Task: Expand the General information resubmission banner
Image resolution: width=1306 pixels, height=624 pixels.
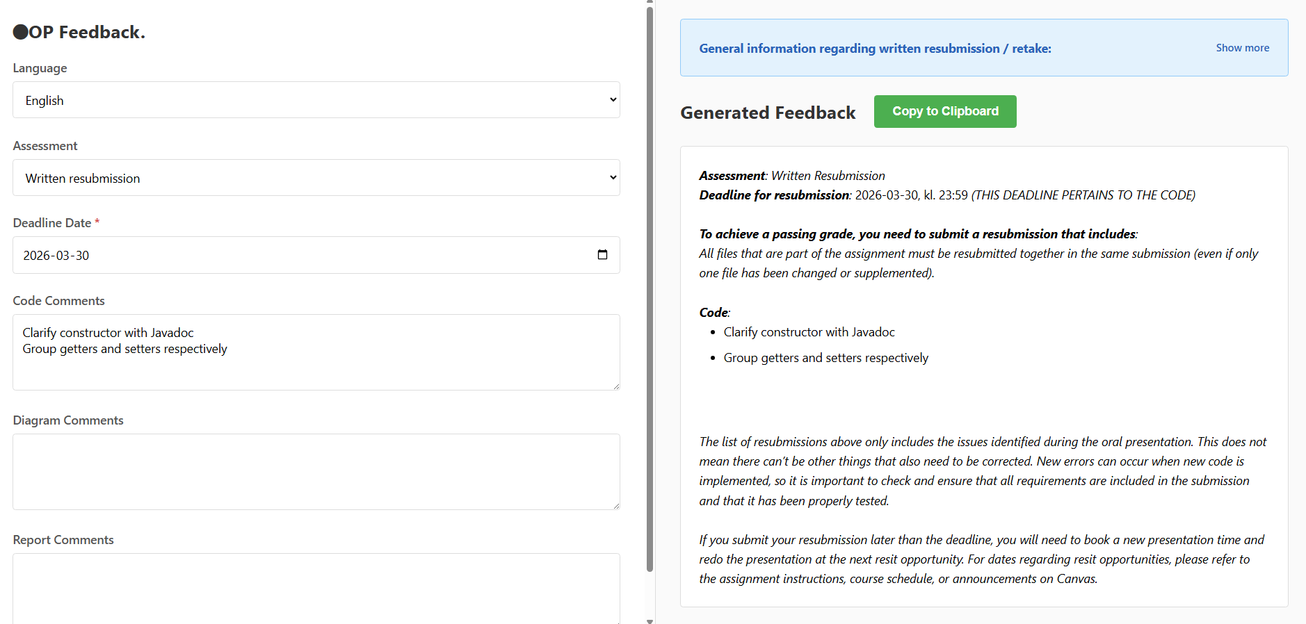Action: (x=875, y=49)
